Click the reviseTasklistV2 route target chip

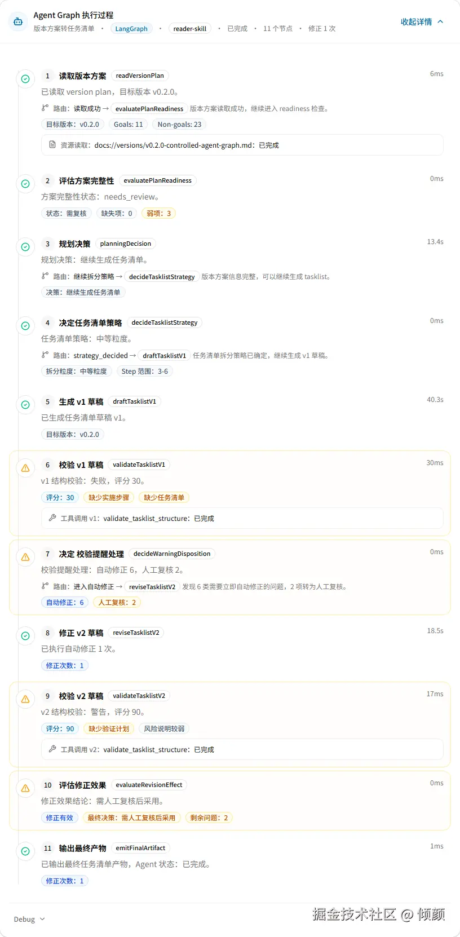(x=152, y=587)
